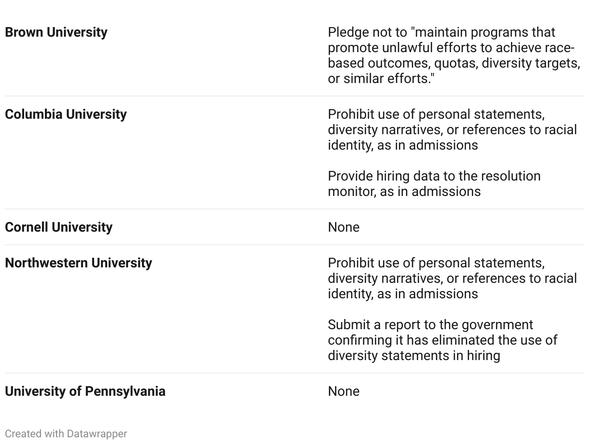This screenshot has width=589, height=445.
Task: Click Columbia's paragraph prohibiting personal statements
Action: click(x=452, y=130)
